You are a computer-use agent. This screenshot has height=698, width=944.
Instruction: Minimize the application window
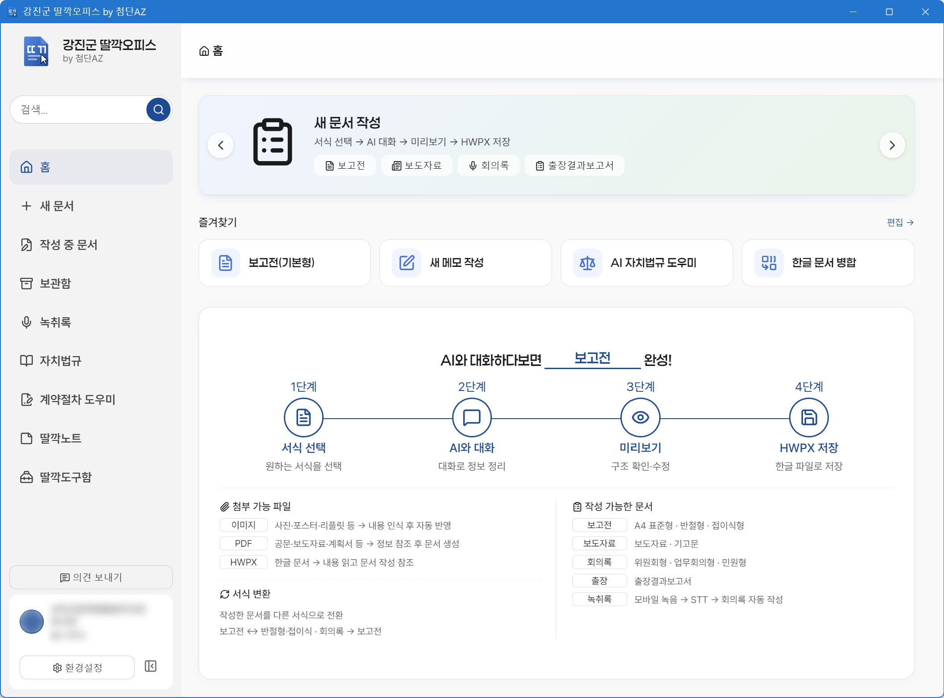click(x=853, y=12)
